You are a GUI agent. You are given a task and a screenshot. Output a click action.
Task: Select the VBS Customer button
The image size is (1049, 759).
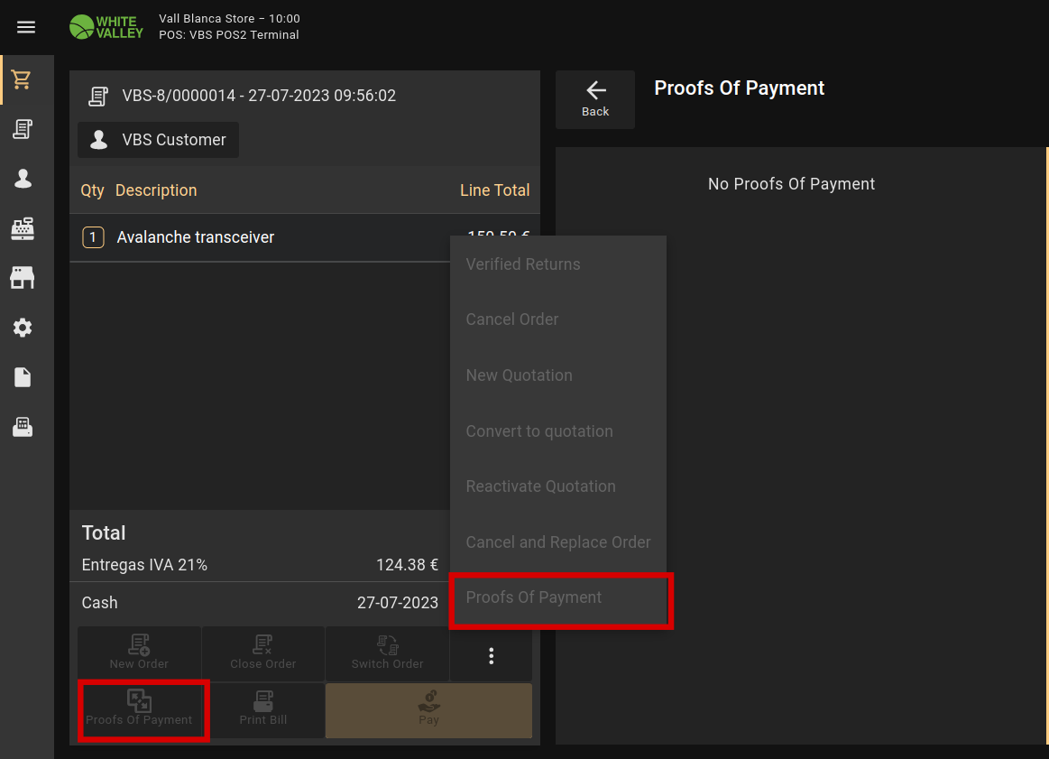click(159, 140)
